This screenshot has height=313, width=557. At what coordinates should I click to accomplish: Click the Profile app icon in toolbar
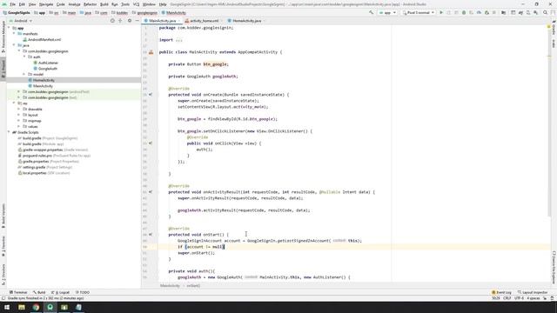479,12
